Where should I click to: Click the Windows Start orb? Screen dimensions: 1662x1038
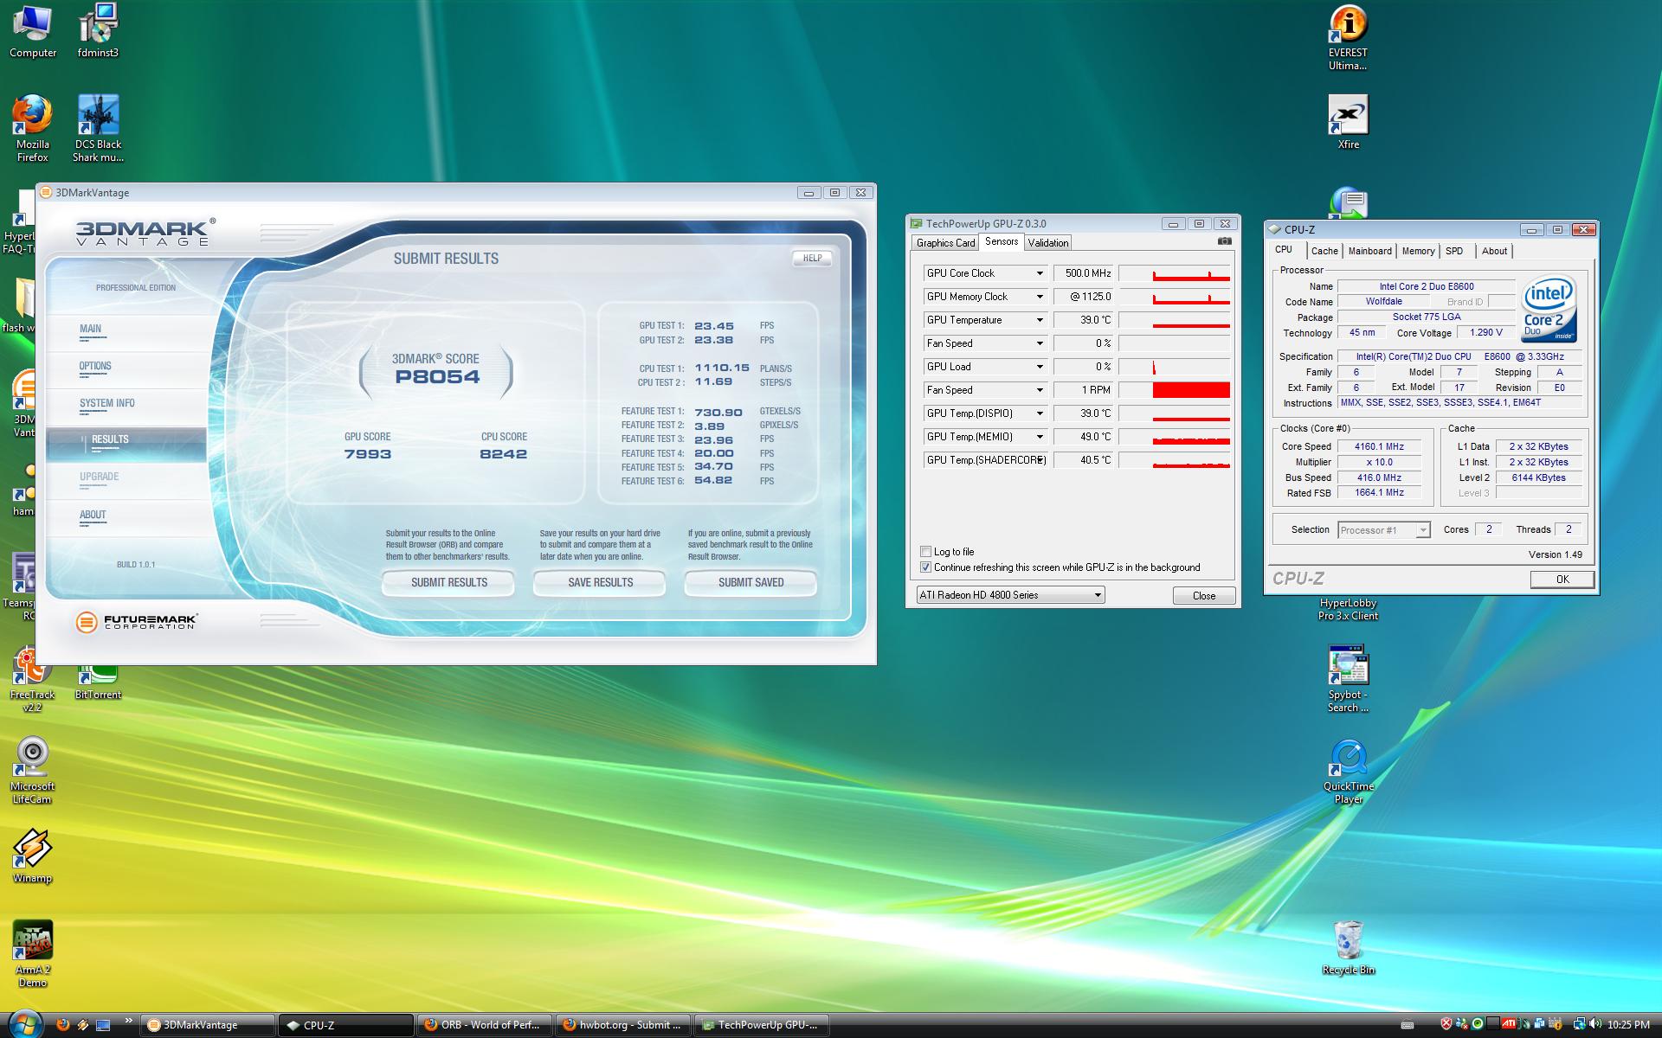click(24, 1023)
